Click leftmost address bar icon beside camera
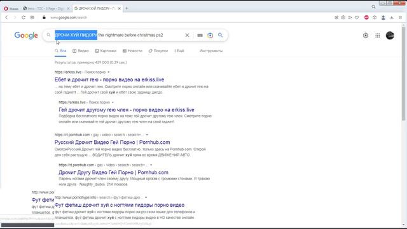The image size is (407, 229). pyautogui.click(x=336, y=17)
